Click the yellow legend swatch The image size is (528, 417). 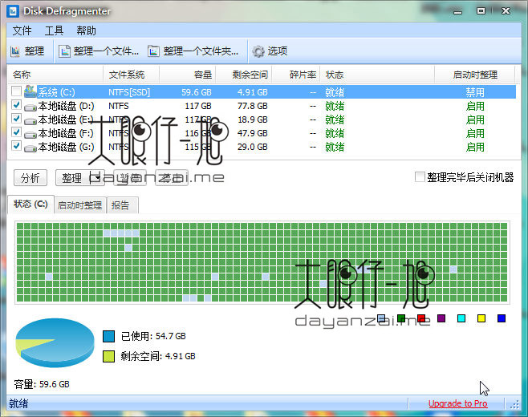point(481,318)
